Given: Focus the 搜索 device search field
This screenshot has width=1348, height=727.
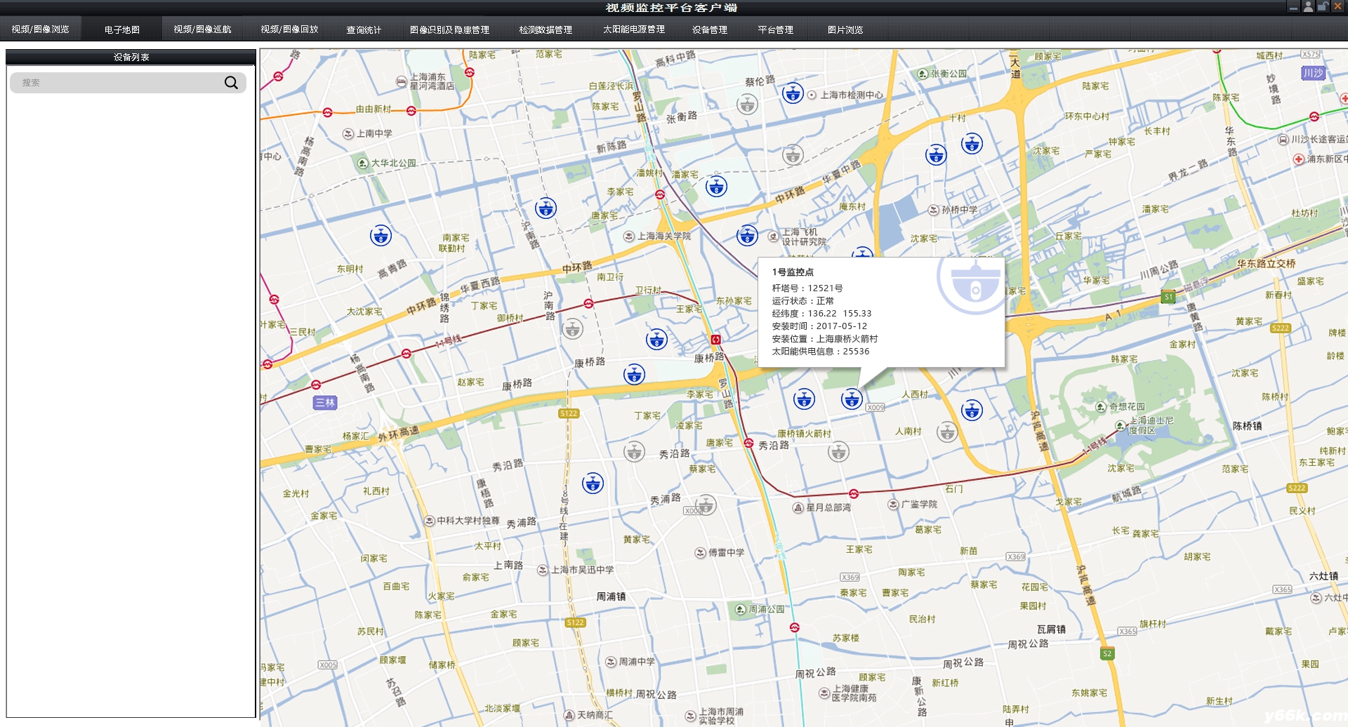Looking at the screenshot, I should click(x=128, y=83).
